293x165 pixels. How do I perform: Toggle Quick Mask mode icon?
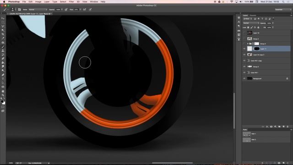click(x=3, y=107)
